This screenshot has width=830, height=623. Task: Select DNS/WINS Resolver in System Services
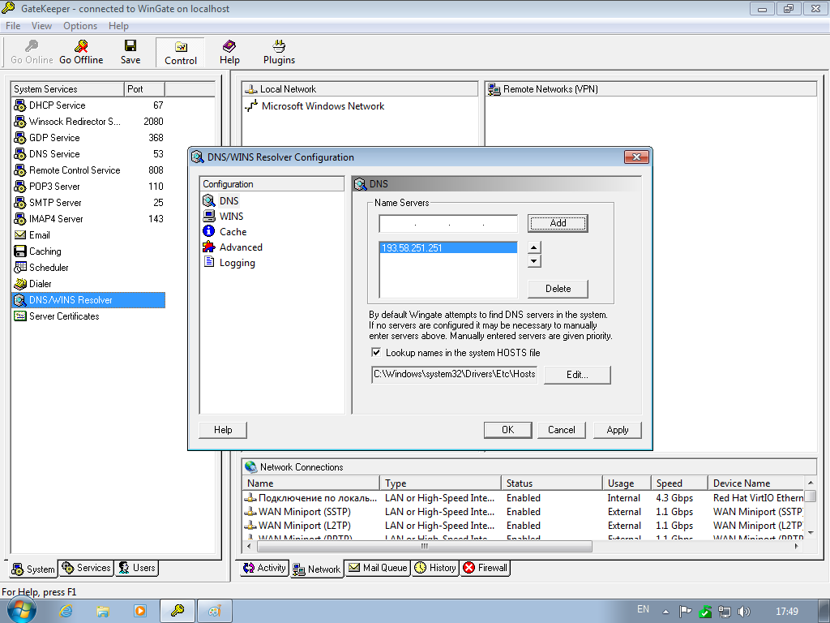click(88, 300)
